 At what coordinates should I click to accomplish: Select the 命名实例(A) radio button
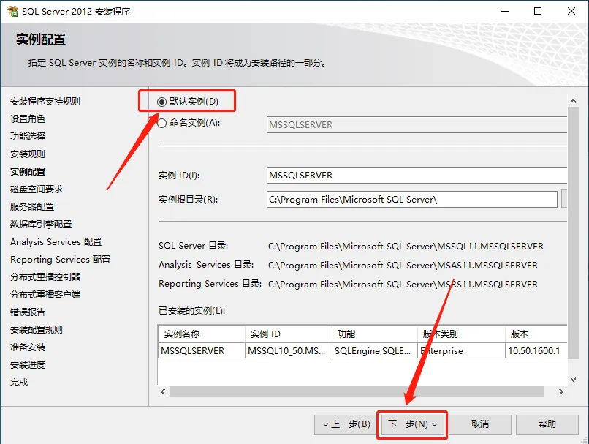tap(162, 123)
